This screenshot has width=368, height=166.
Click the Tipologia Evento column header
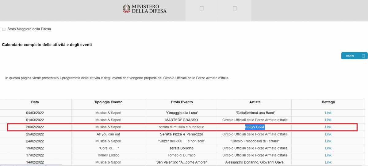(x=108, y=102)
